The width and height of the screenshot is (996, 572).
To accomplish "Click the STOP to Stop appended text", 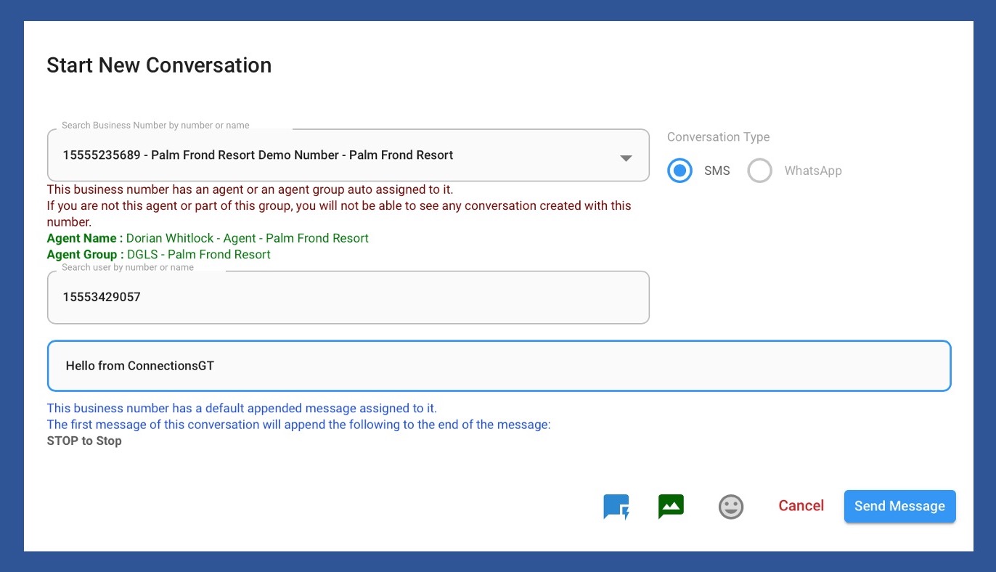I will coord(84,441).
